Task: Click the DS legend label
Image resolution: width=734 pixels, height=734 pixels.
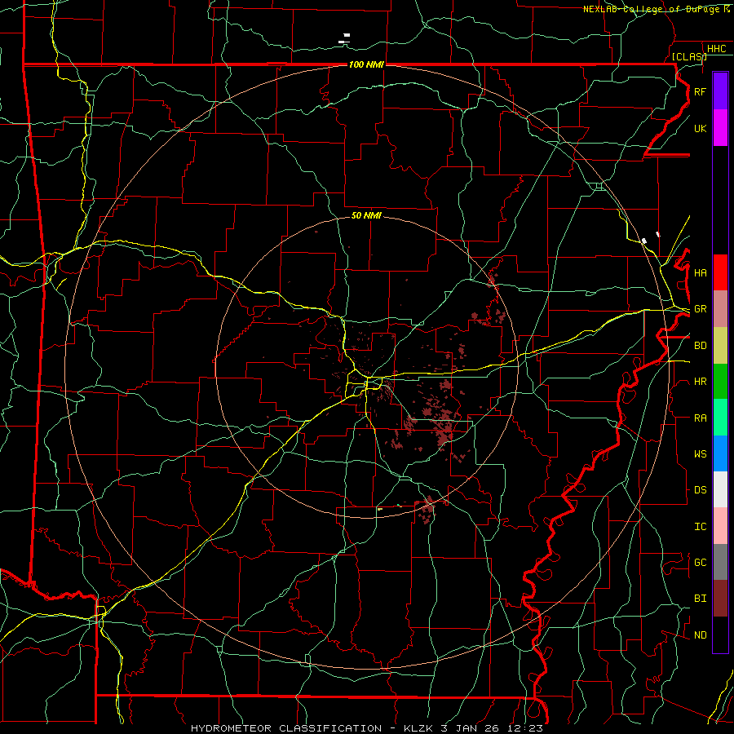Action: point(700,490)
